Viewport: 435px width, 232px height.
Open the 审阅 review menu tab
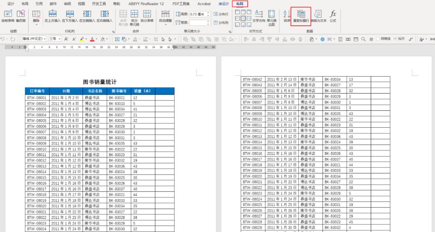(x=67, y=4)
